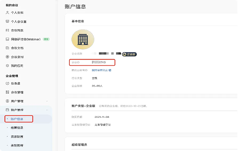Open 资源配置 submenu item

coord(17,137)
